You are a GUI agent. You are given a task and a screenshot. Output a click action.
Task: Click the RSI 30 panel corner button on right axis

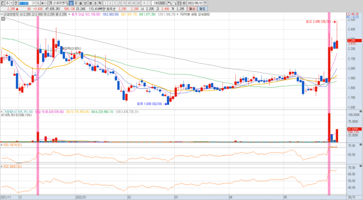[361, 166]
